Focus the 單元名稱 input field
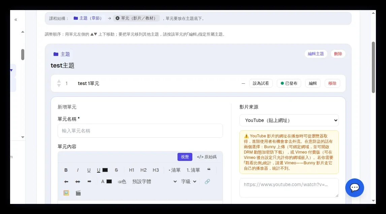386x214 pixels. coord(140,131)
